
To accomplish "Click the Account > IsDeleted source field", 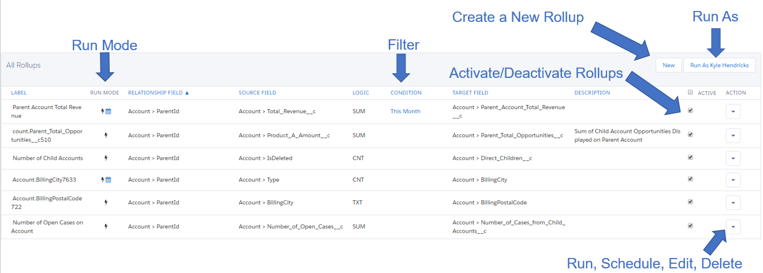I will [x=266, y=158].
